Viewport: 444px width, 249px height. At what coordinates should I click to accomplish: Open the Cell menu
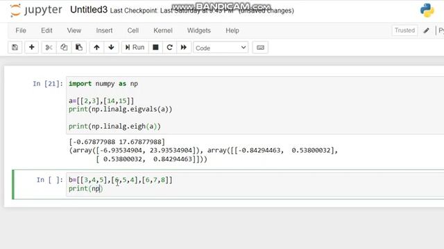click(133, 30)
